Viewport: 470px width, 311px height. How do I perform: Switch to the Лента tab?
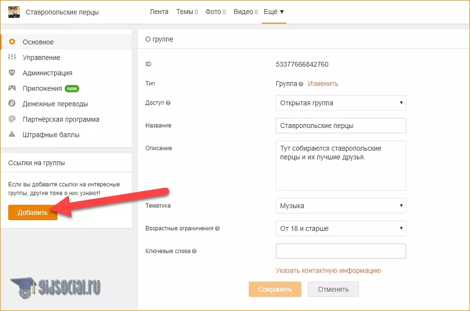point(159,12)
